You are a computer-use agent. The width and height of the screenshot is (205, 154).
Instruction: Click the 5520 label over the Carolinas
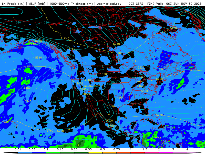pos(145,91)
